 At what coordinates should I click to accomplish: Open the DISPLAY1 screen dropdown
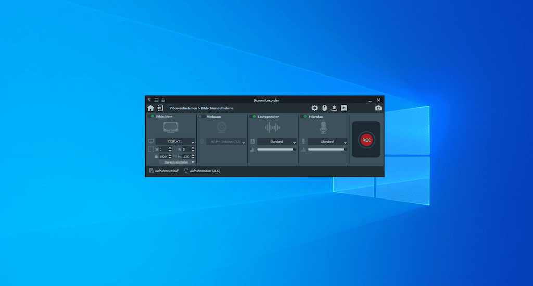175,142
